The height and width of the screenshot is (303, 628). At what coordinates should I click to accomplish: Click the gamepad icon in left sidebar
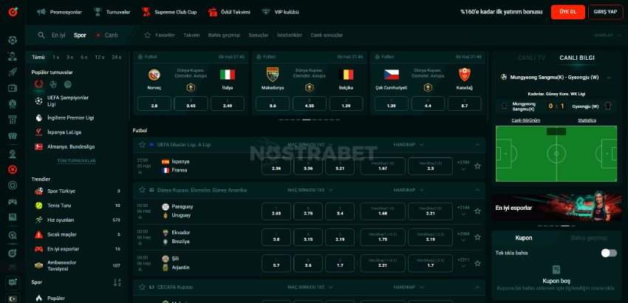pyautogui.click(x=13, y=202)
